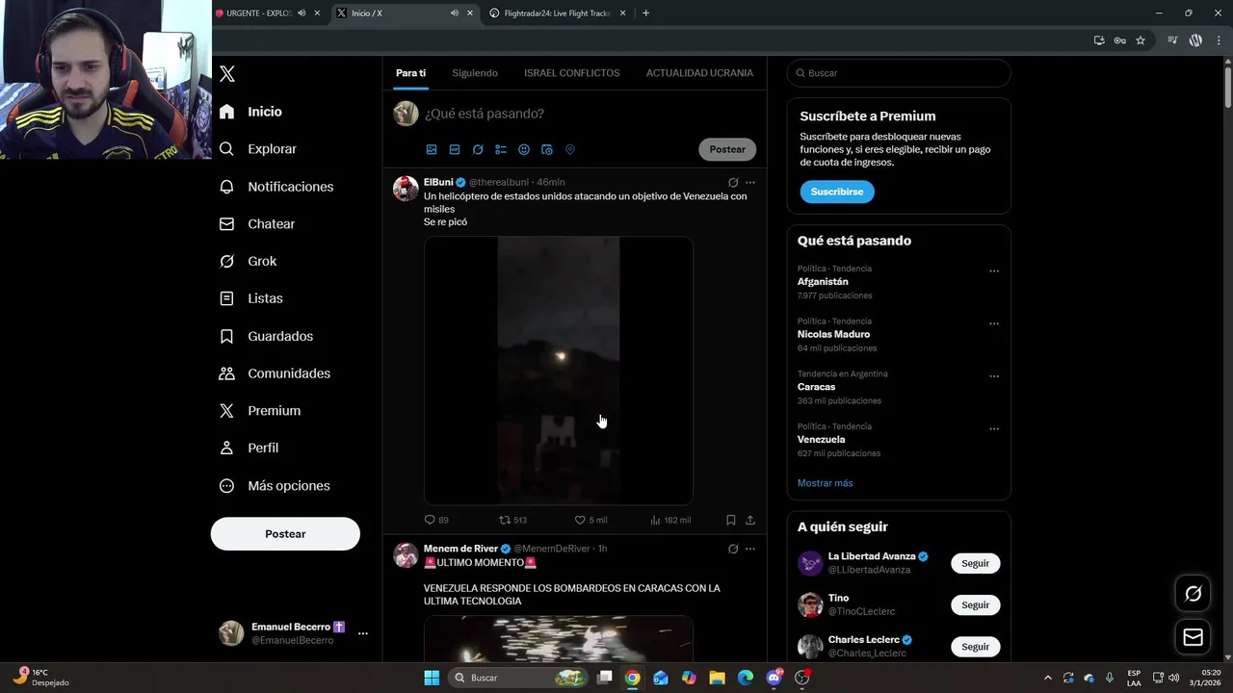Click the sidebar Postear button
This screenshot has width=1233, height=693.
coord(285,534)
